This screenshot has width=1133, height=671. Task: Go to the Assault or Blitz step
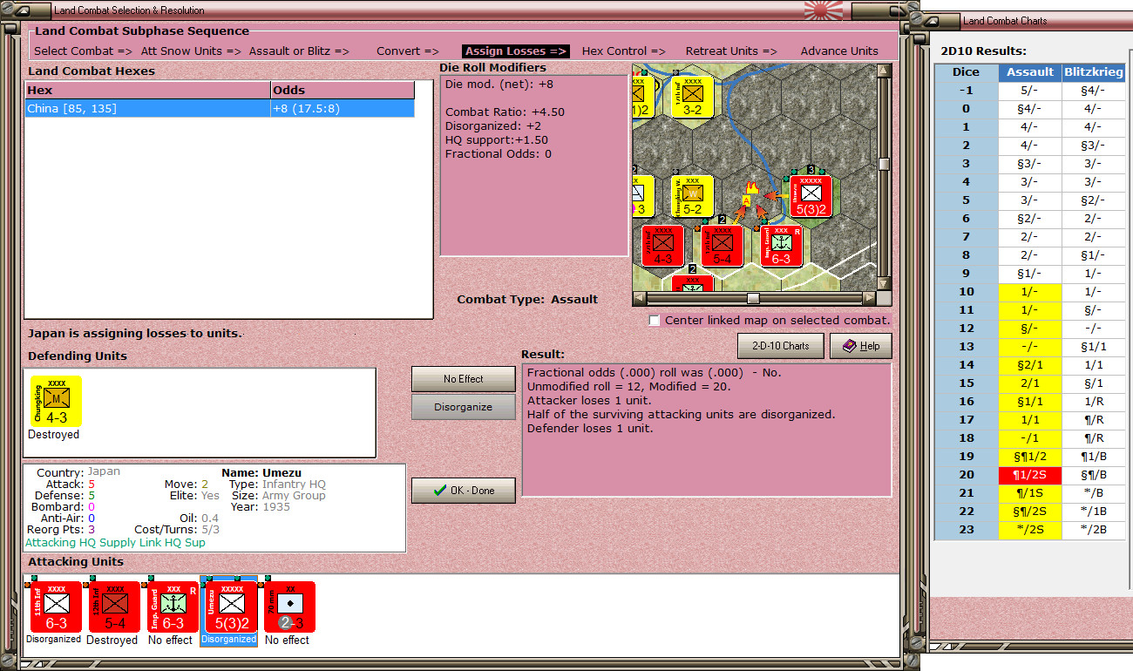click(x=299, y=51)
